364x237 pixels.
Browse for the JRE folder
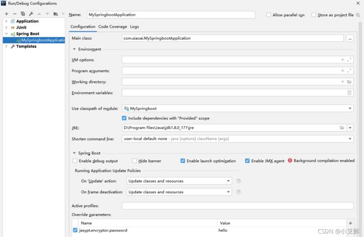(x=342, y=128)
